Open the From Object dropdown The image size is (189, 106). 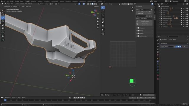point(146,19)
